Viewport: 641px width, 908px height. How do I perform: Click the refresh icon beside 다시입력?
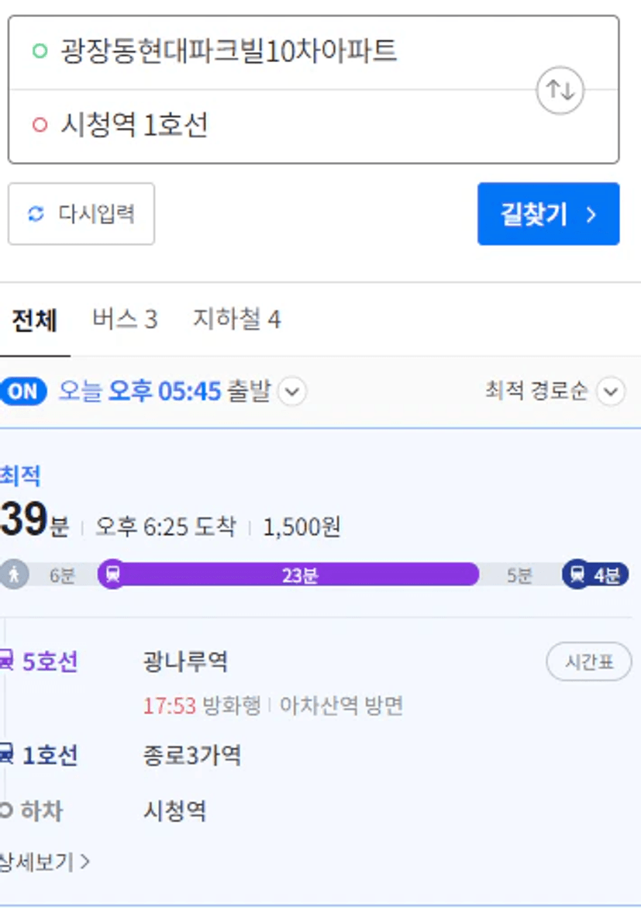[36, 214]
